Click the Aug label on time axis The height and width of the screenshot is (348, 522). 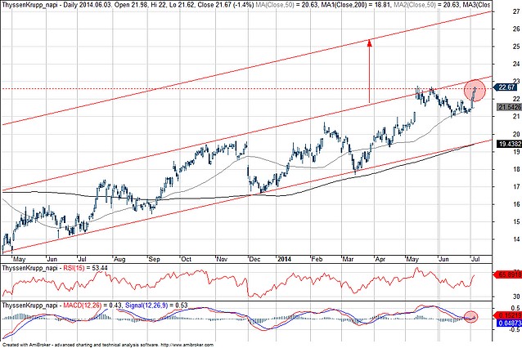(119, 259)
